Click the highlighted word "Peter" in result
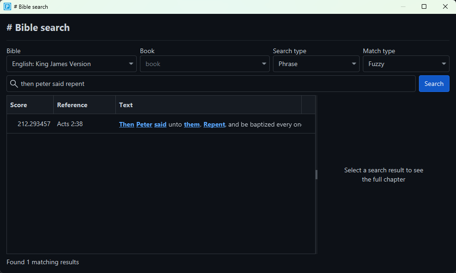 pyautogui.click(x=144, y=124)
